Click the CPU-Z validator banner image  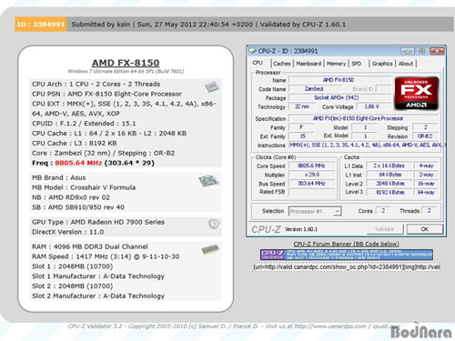[x=347, y=255]
